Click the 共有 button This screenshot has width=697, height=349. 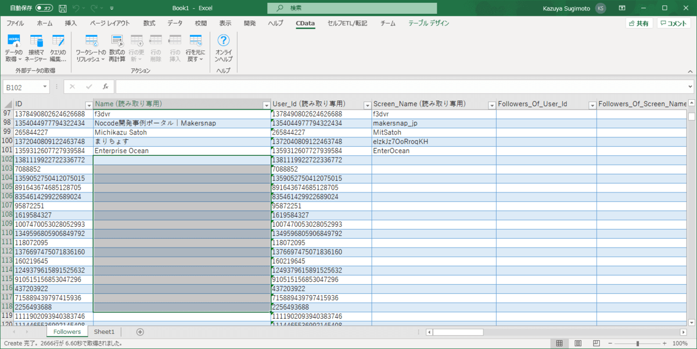639,23
